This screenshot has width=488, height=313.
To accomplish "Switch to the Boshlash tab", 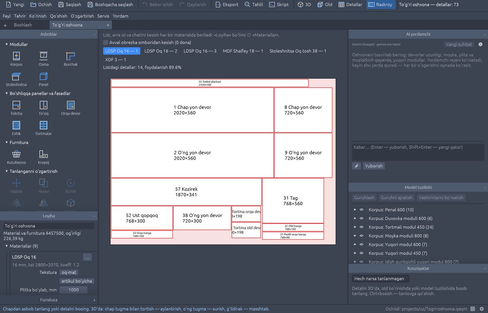I will 23,25.
